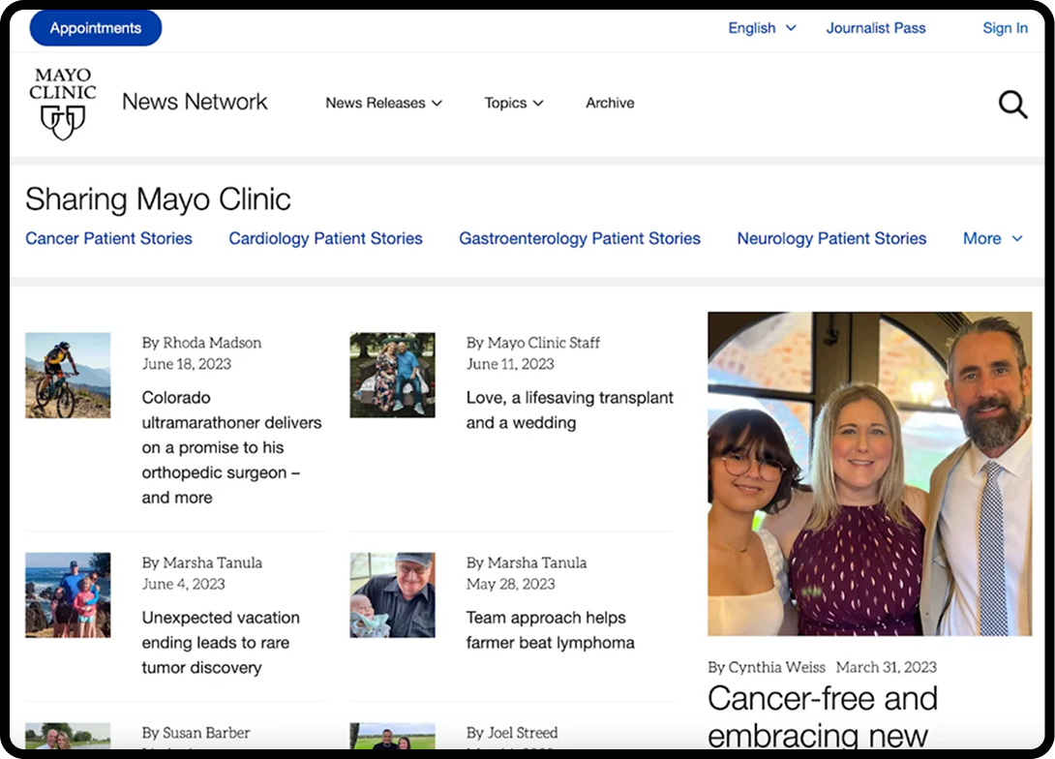
Task: Click the Mayo Clinic shield logo
Action: click(63, 103)
